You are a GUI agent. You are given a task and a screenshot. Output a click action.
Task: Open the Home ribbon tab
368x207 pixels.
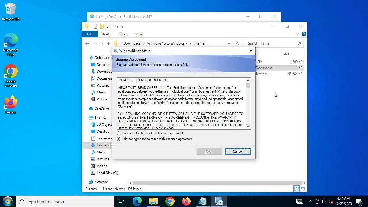pyautogui.click(x=106, y=34)
